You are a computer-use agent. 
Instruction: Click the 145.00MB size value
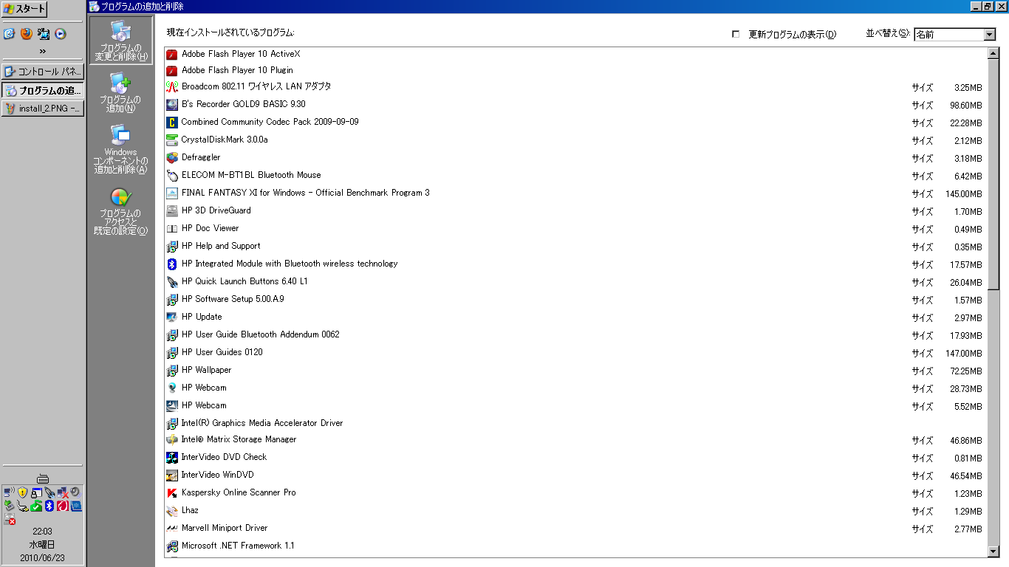click(x=964, y=194)
